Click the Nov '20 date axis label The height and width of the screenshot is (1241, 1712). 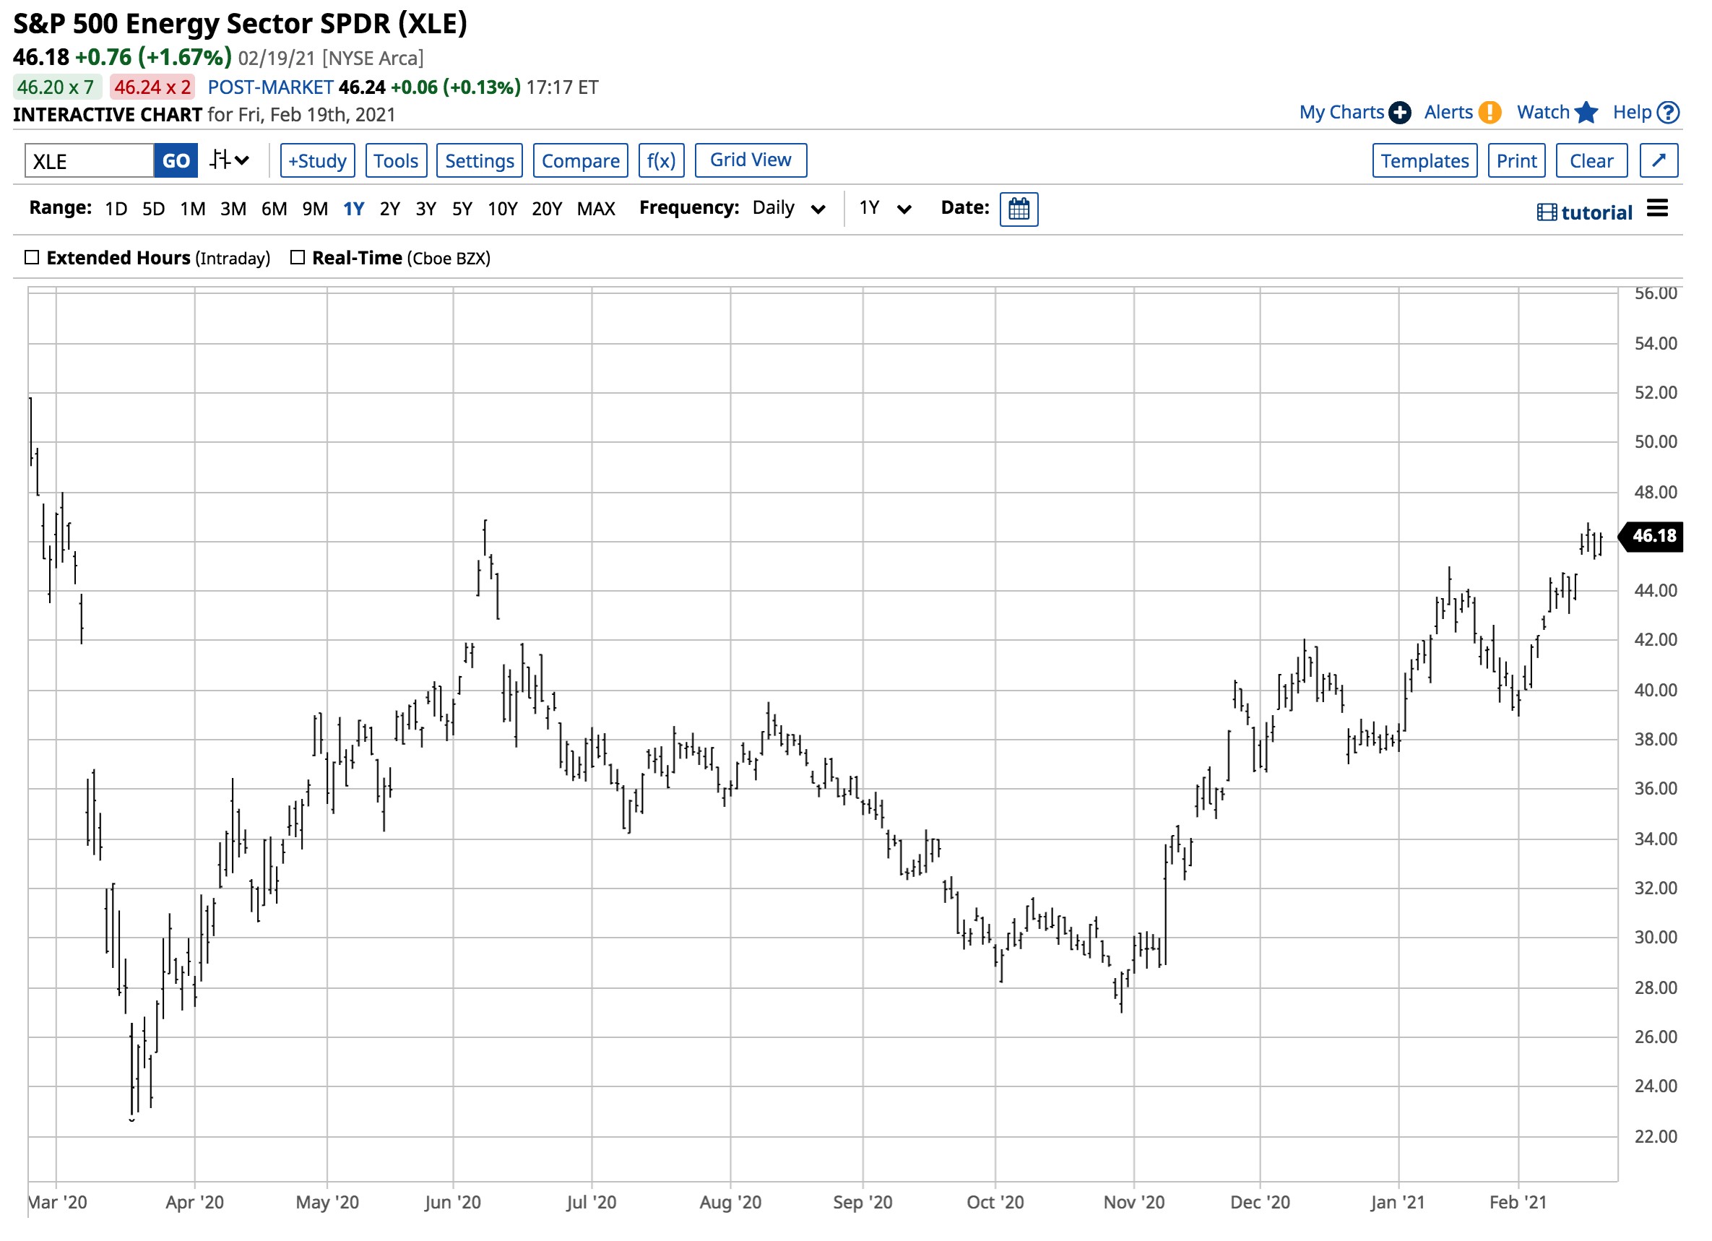click(x=1134, y=1203)
